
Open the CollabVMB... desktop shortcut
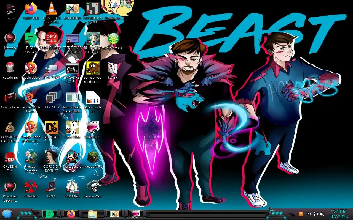tap(93, 130)
